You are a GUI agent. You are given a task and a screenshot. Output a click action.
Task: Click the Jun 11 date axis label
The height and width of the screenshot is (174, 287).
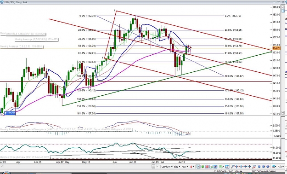click(x=133, y=162)
